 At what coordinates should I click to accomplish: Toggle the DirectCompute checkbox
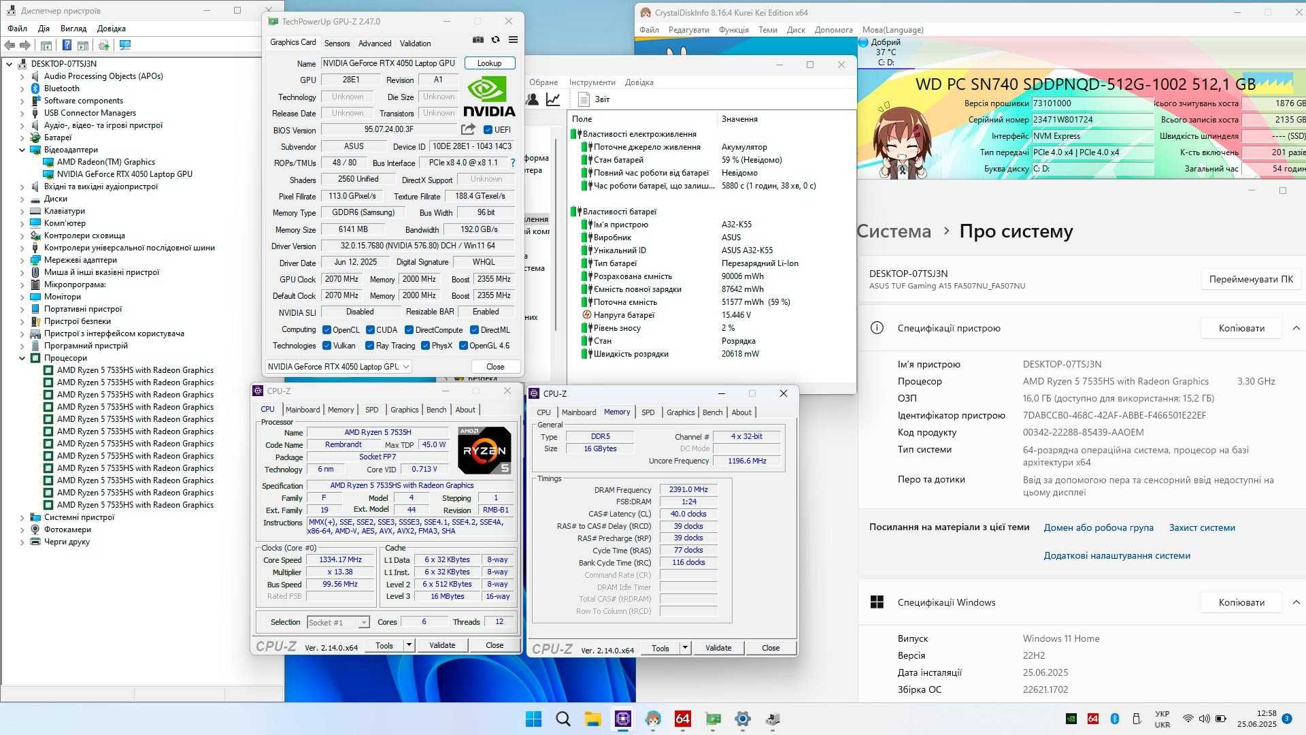click(x=409, y=330)
